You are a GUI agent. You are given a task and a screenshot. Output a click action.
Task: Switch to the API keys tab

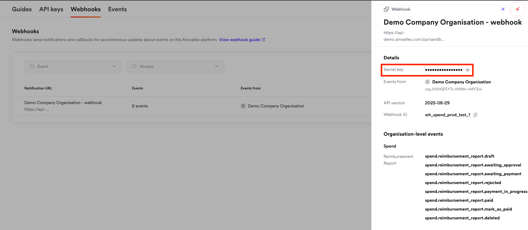pos(51,9)
